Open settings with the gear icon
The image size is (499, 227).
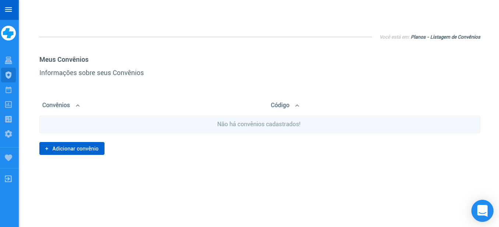(8, 134)
